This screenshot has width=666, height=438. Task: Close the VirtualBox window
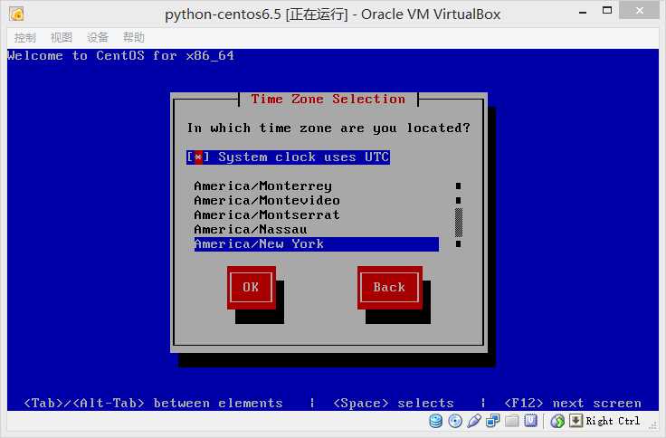tap(639, 10)
